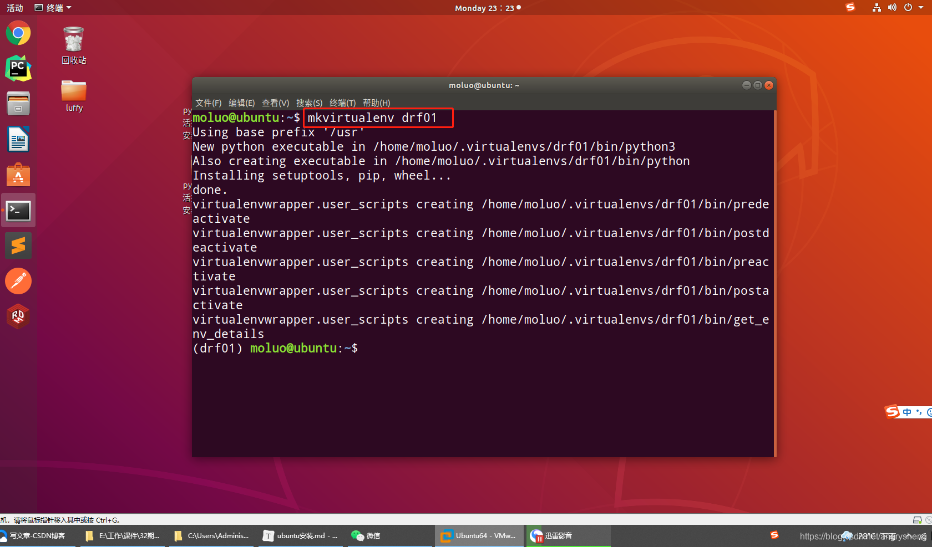Open Google Chrome from the dock
The image size is (932, 547).
click(x=18, y=33)
